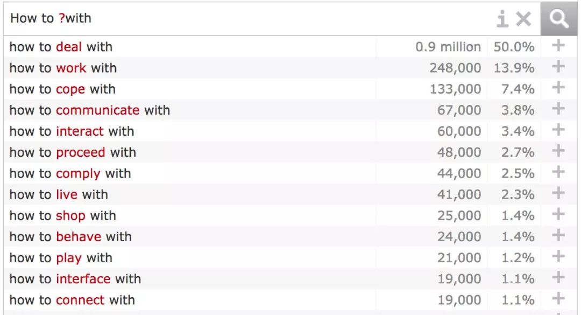The width and height of the screenshot is (581, 315).
Task: Click plus icon beside 'how to live with'
Action: tap(558, 193)
